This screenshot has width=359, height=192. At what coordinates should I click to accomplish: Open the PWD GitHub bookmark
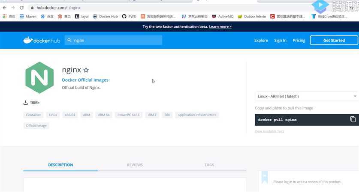[x=129, y=16]
